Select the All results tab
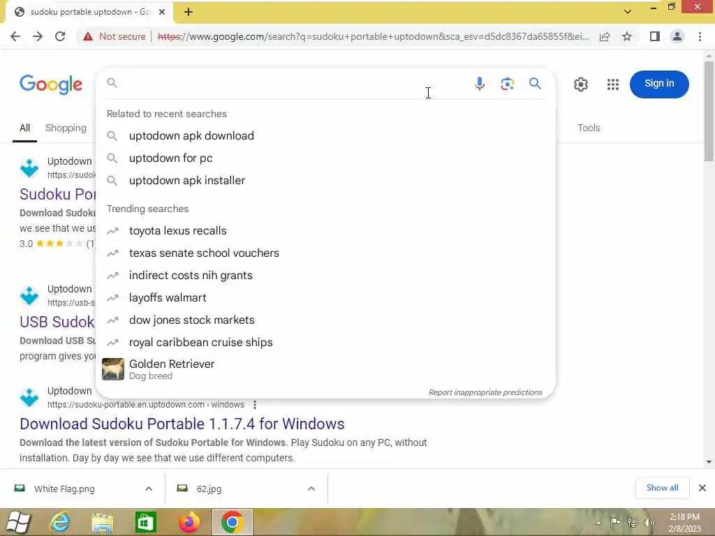The height and width of the screenshot is (536, 715). [x=24, y=128]
